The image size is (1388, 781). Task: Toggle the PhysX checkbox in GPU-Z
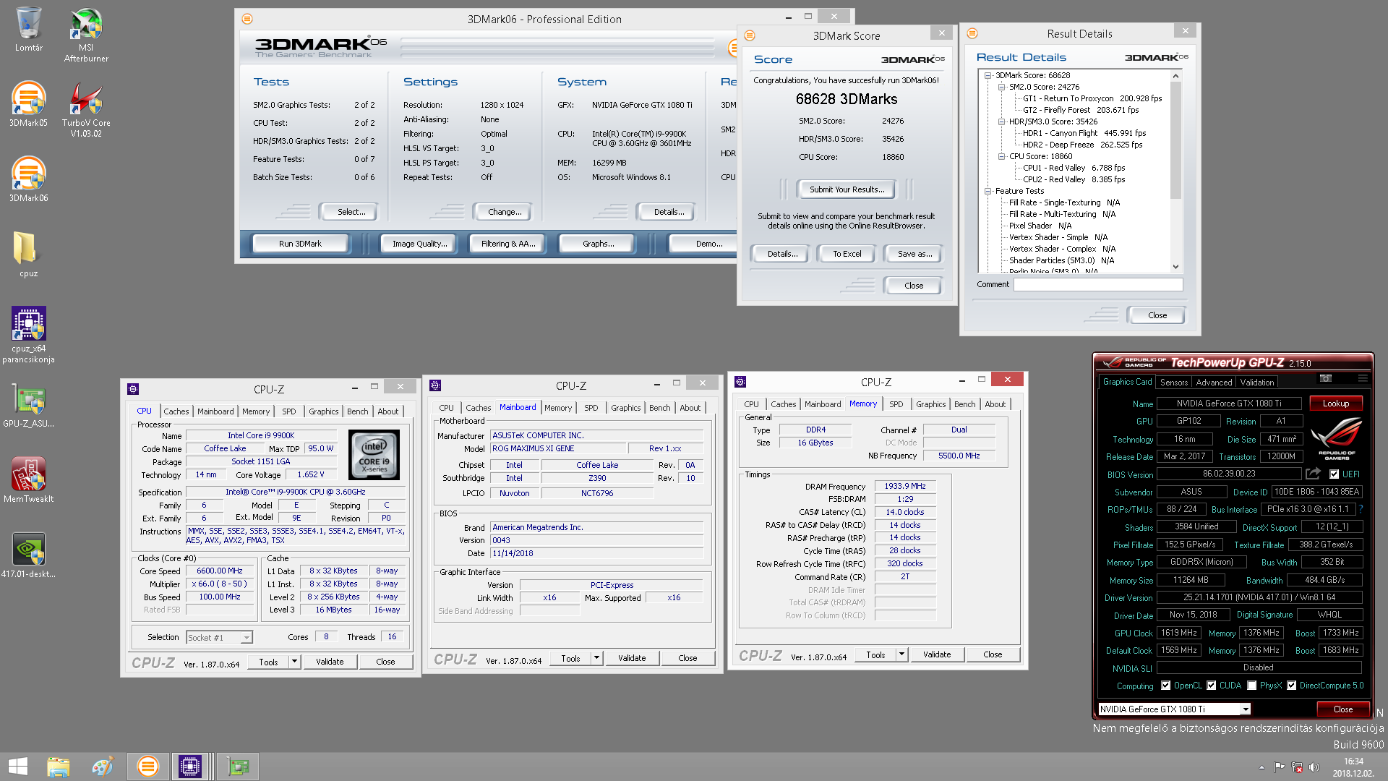click(x=1251, y=686)
